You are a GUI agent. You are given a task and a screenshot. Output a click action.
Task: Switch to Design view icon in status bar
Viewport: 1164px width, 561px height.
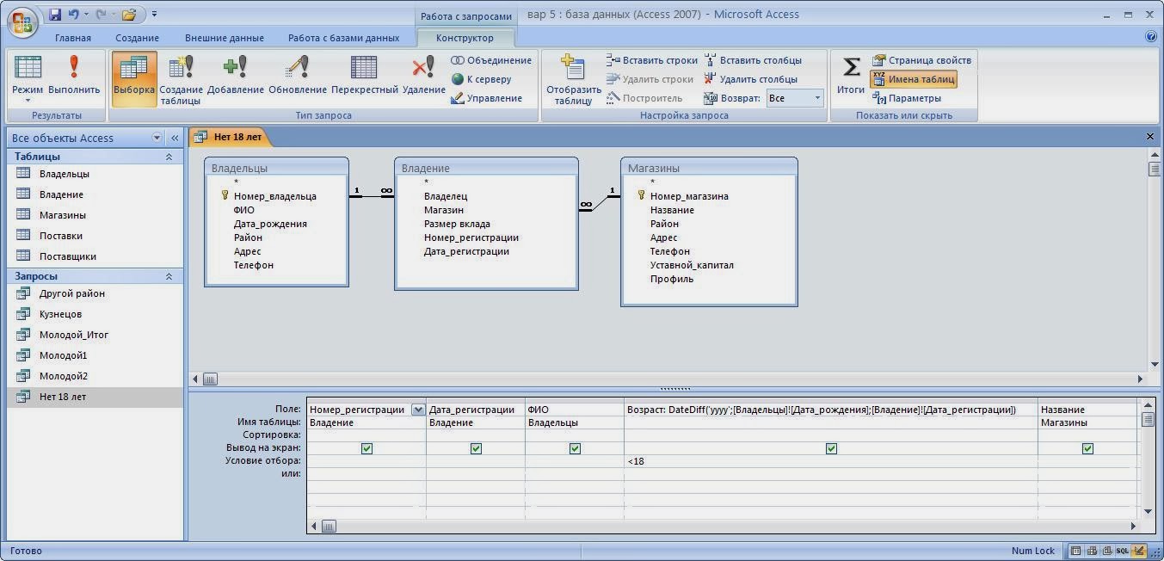tap(1139, 551)
